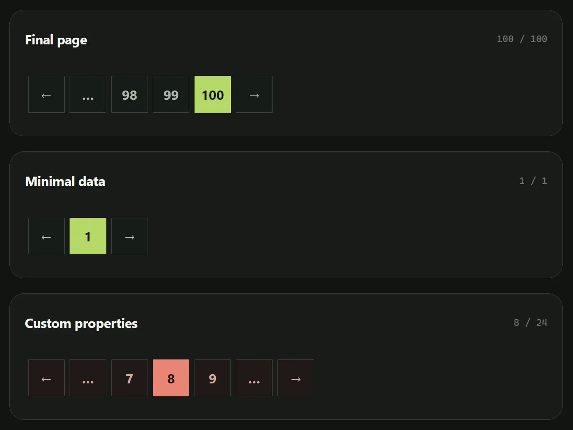Go to page 7 in Custom properties
573x430 pixels.
pyautogui.click(x=129, y=378)
